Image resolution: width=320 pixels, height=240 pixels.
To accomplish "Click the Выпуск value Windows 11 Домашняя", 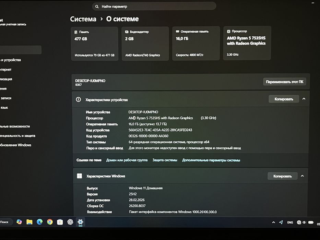I will (x=146, y=188).
